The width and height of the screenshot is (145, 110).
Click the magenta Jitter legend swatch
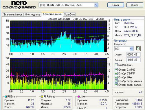pos(79,97)
